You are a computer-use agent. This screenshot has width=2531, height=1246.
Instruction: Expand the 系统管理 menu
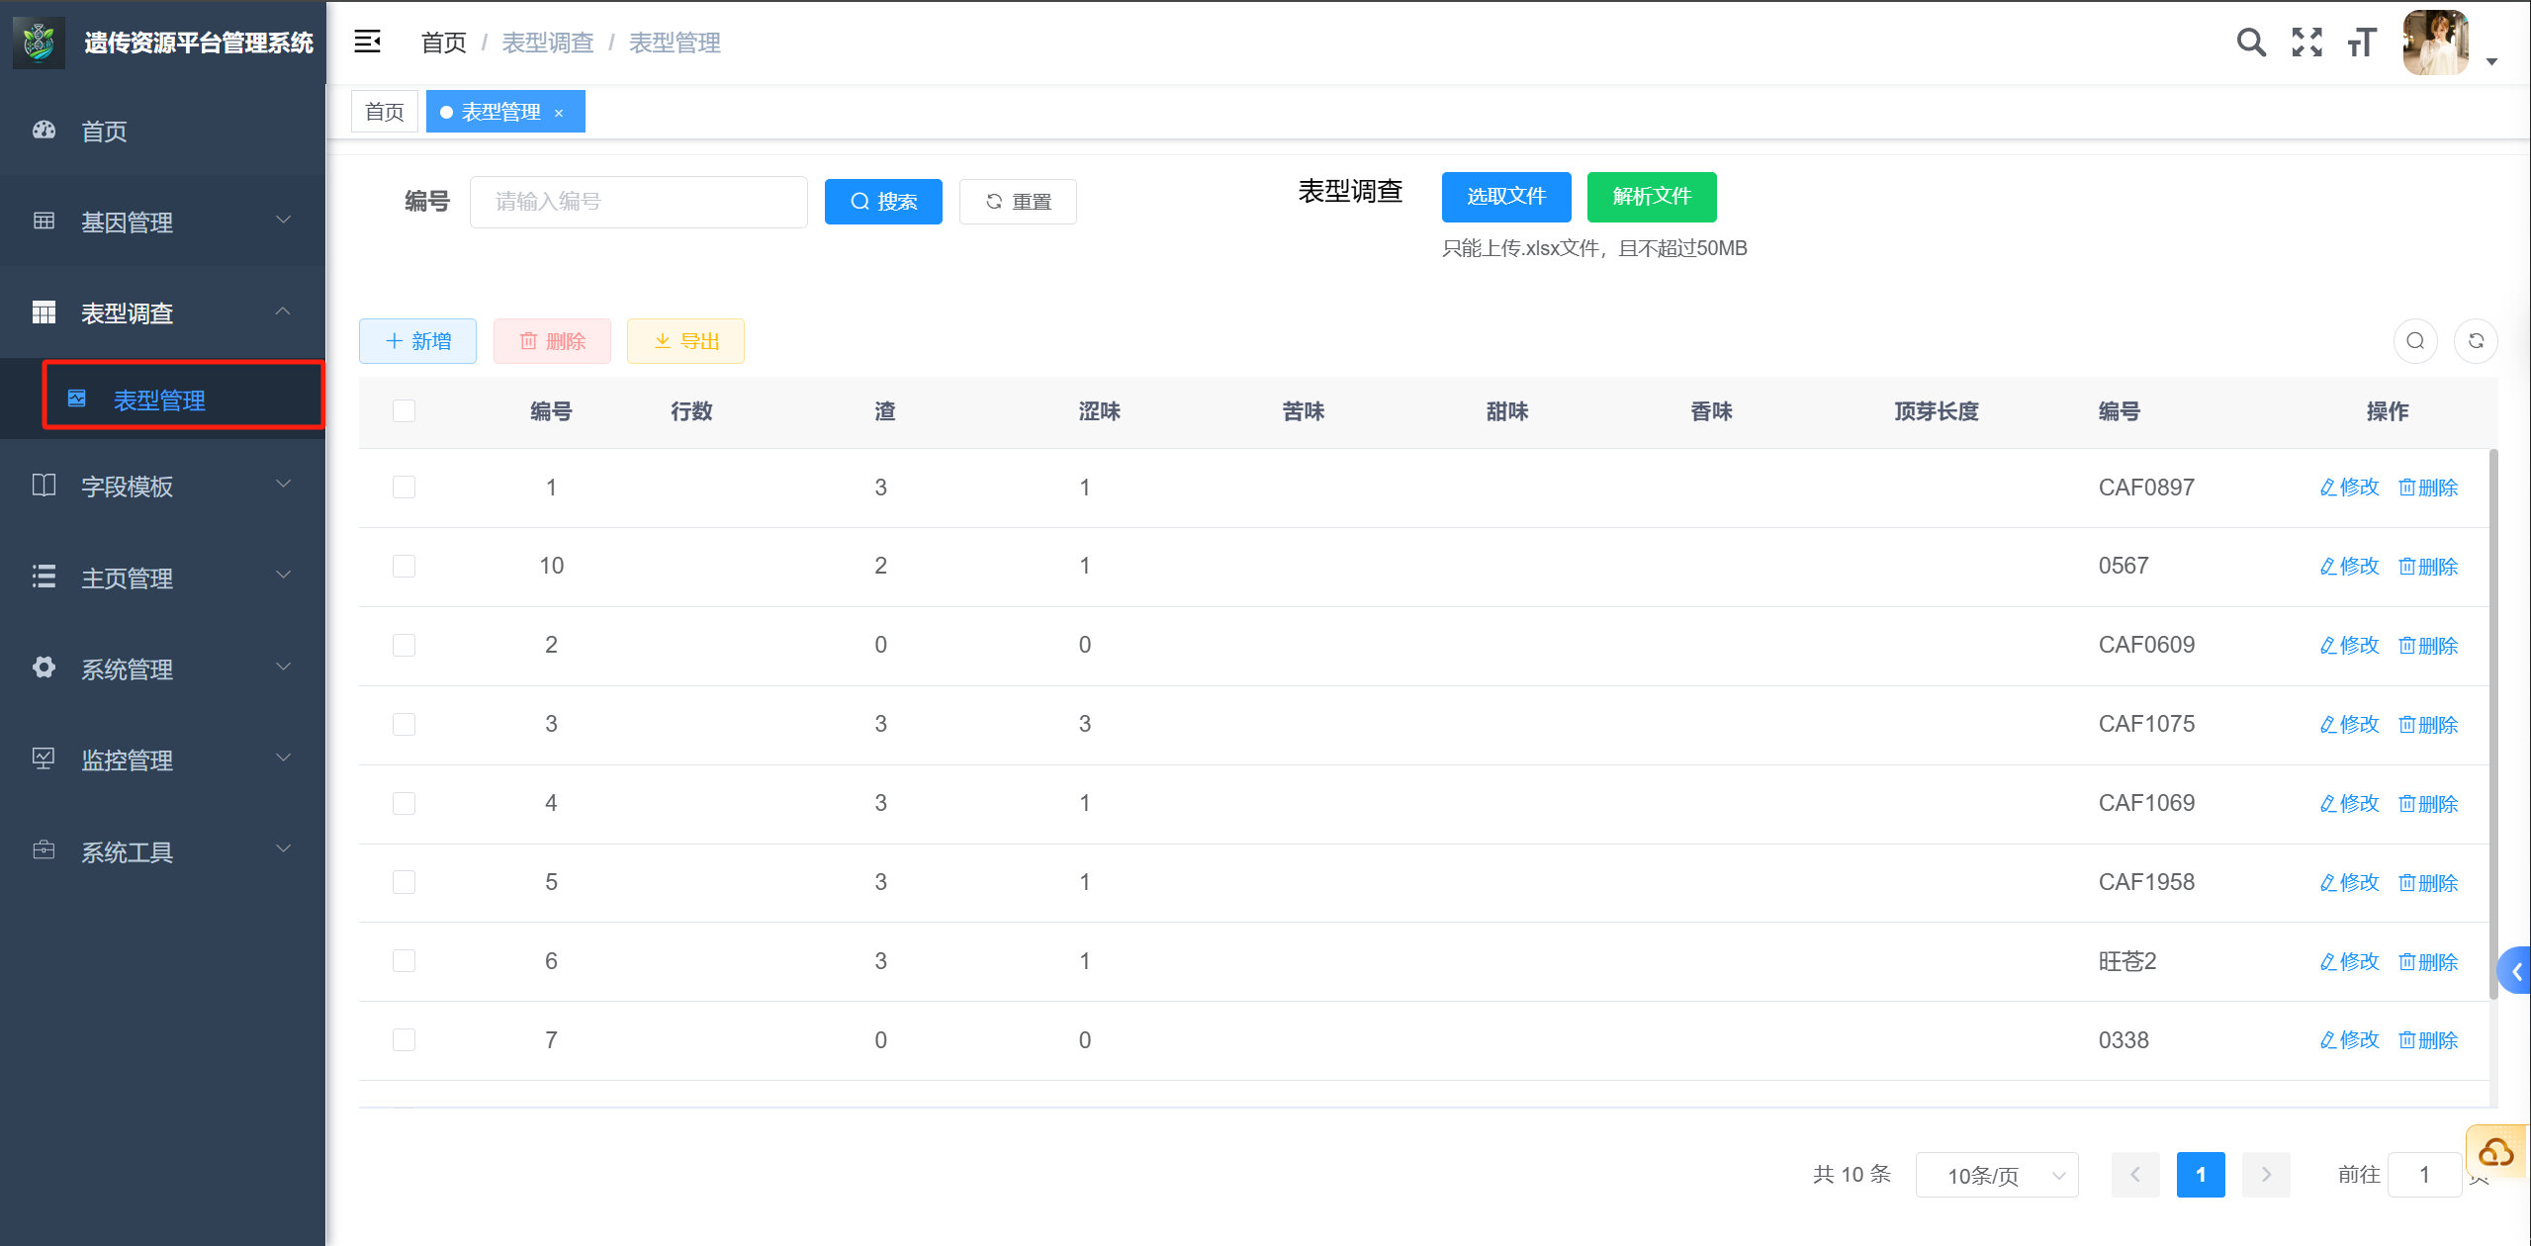162,667
